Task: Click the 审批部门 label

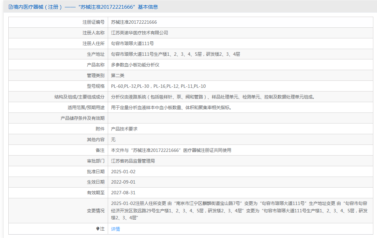Action: (x=96, y=161)
